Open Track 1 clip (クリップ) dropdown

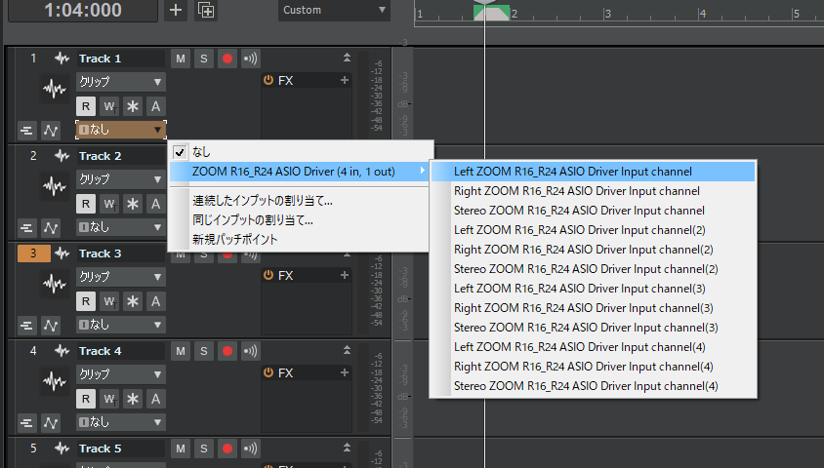pos(121,82)
